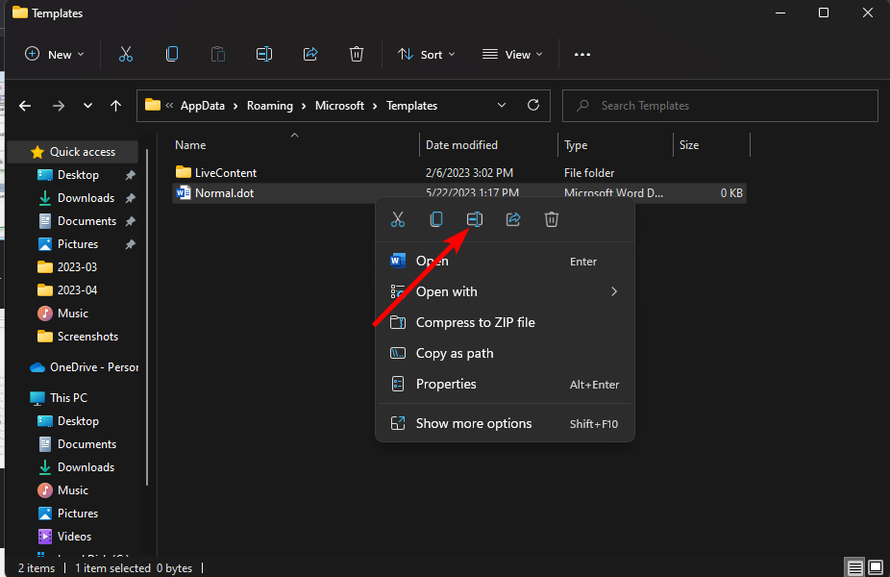
Task: Switch to the Details view icon in status bar
Action: [x=854, y=567]
